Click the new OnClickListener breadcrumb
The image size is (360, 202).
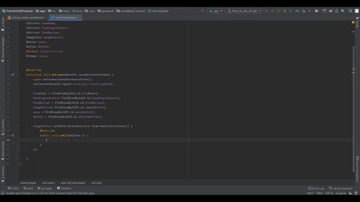pos(73,183)
